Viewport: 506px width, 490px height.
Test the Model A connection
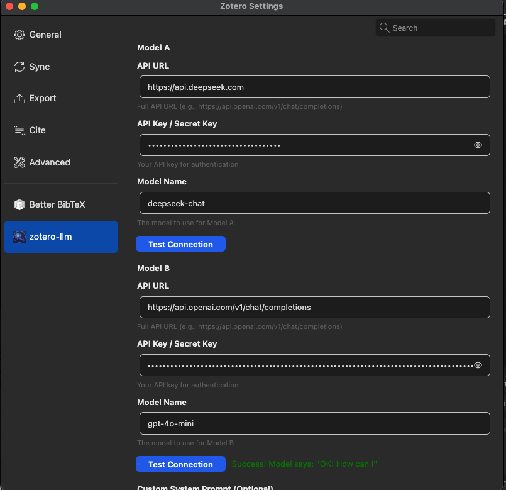click(x=180, y=244)
